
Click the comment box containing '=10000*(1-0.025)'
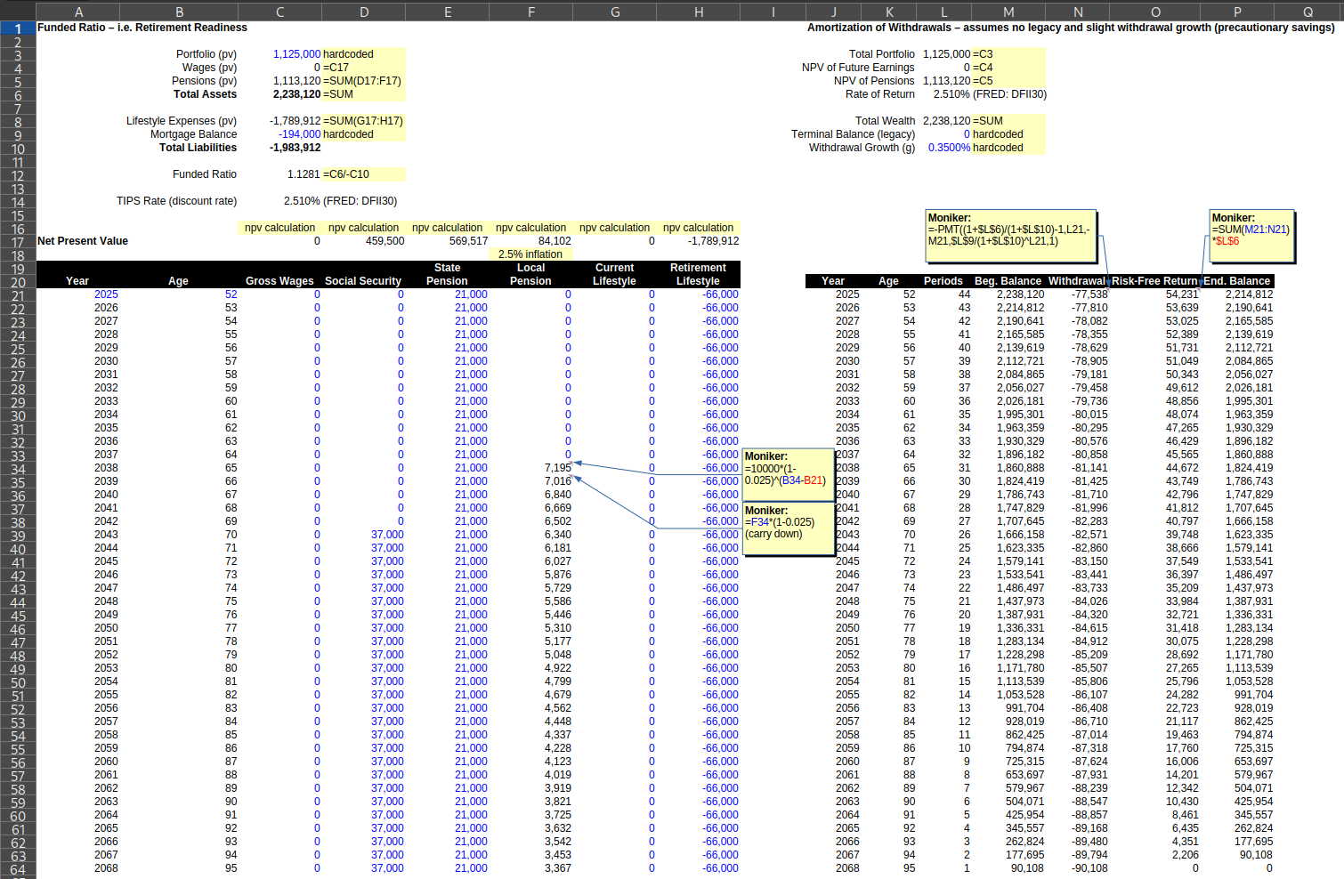coord(787,474)
